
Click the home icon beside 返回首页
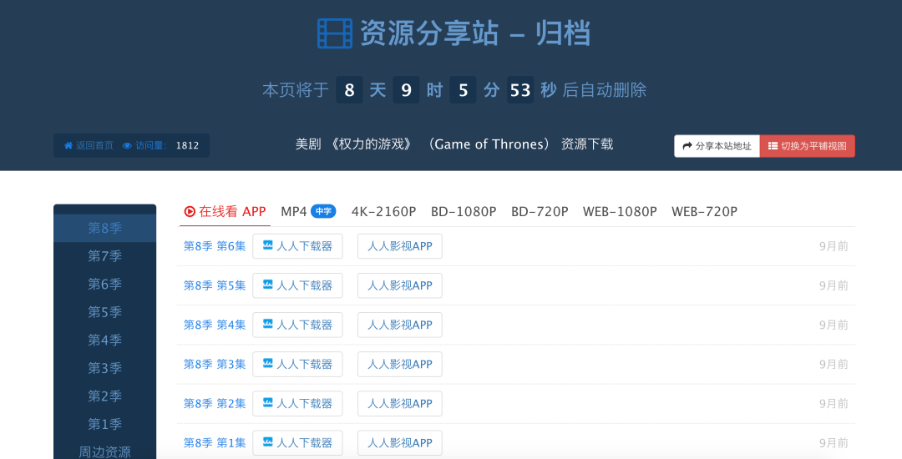click(x=68, y=145)
